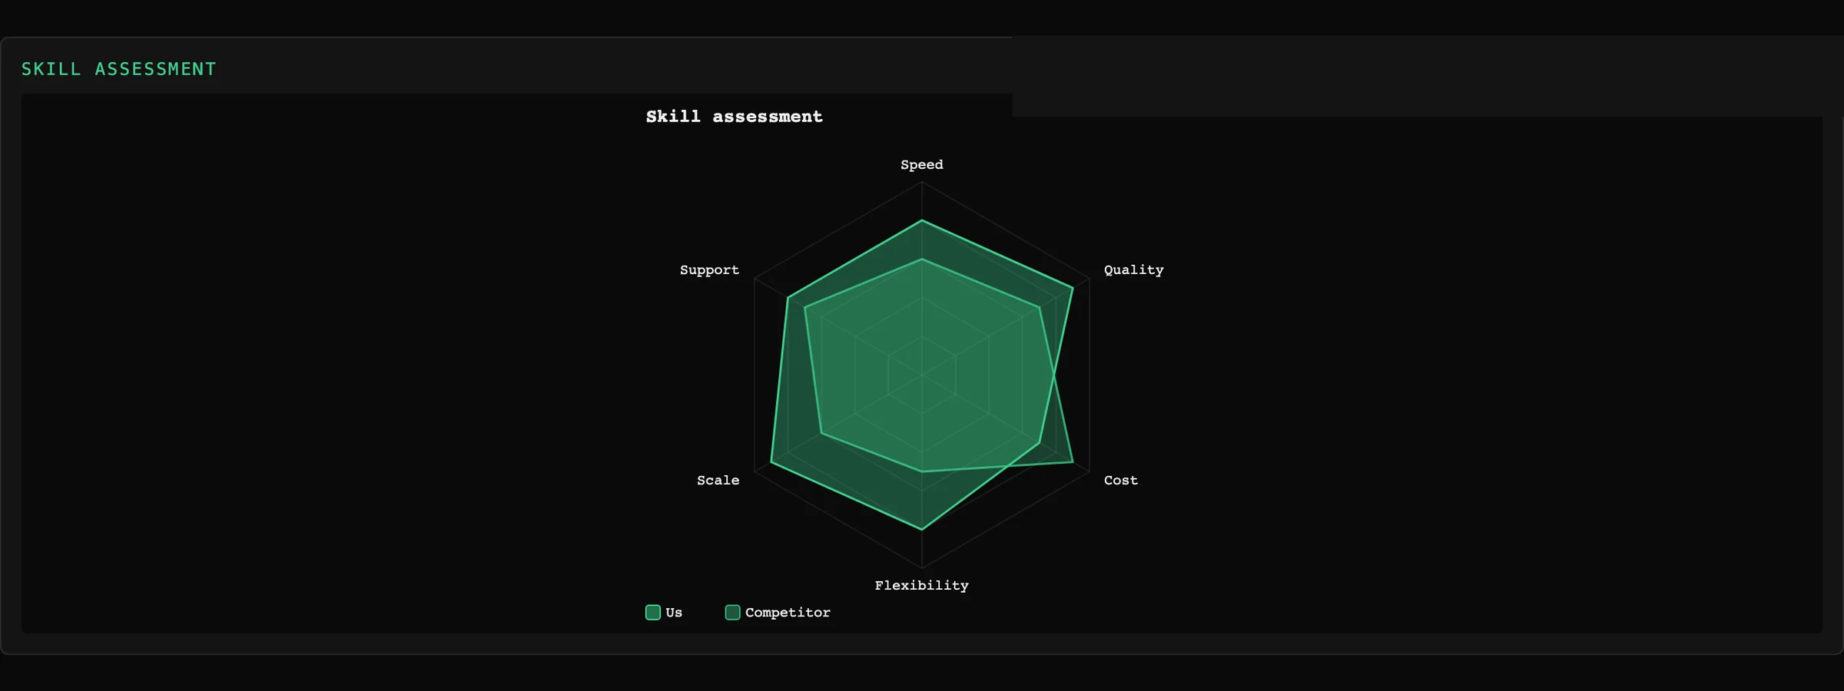The height and width of the screenshot is (691, 1844).
Task: Toggle the Us legend swatch
Action: (653, 612)
